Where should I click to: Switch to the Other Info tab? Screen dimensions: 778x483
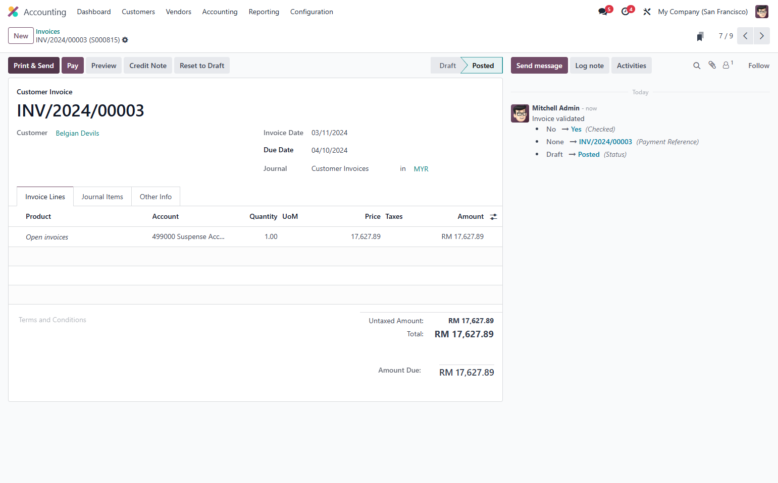click(x=155, y=197)
